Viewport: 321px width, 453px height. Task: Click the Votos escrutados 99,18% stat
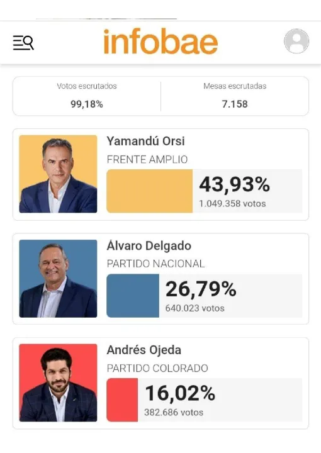coord(87,96)
